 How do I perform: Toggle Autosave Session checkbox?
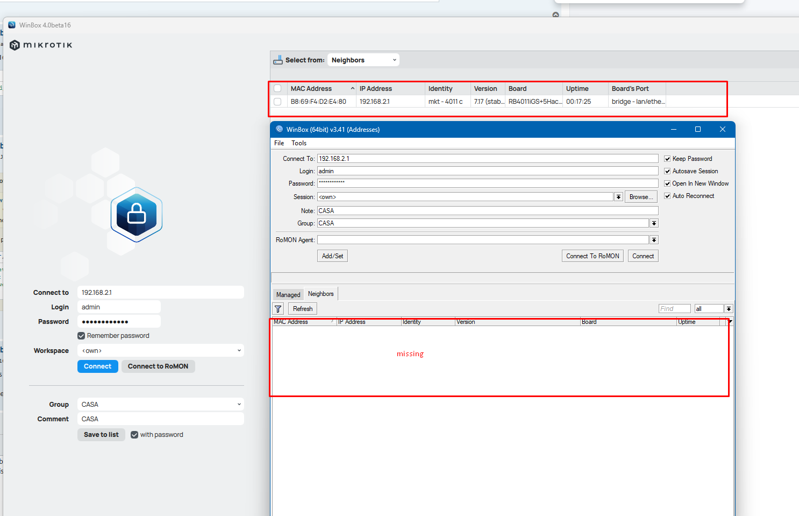(x=667, y=171)
